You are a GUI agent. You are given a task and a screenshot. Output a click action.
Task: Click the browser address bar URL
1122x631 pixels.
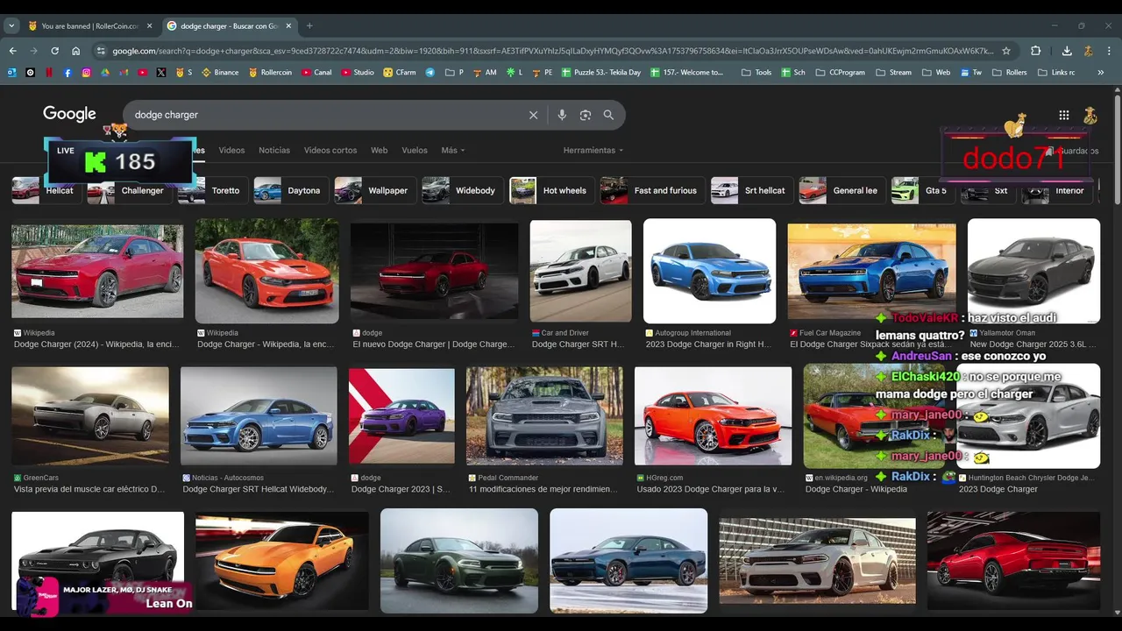[552, 51]
